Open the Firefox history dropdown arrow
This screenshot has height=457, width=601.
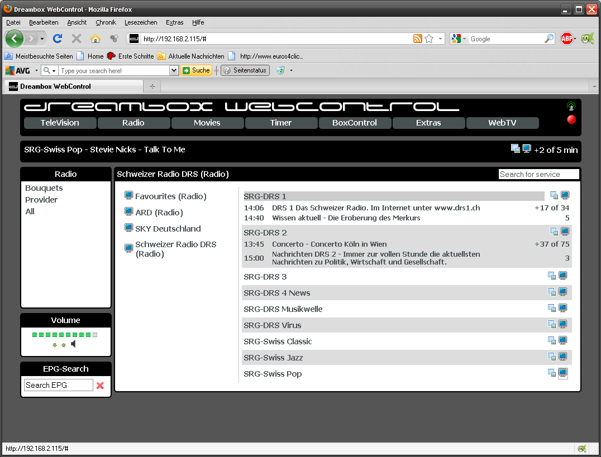pyautogui.click(x=42, y=39)
